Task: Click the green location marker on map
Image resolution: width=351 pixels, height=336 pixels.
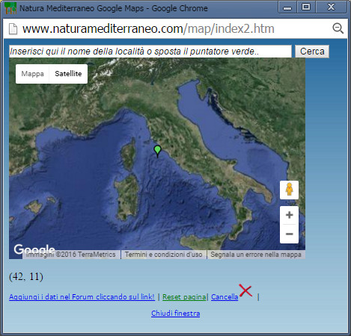Action: point(157,152)
